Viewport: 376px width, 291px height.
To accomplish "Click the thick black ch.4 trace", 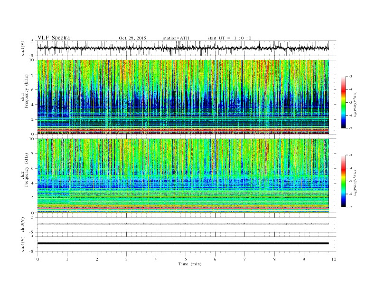I will (183, 243).
